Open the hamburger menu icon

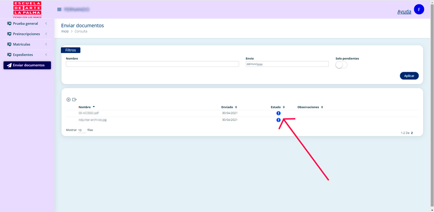(x=59, y=10)
